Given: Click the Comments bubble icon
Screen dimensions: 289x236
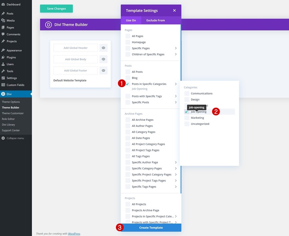Looking at the screenshot, I should 3,34.
